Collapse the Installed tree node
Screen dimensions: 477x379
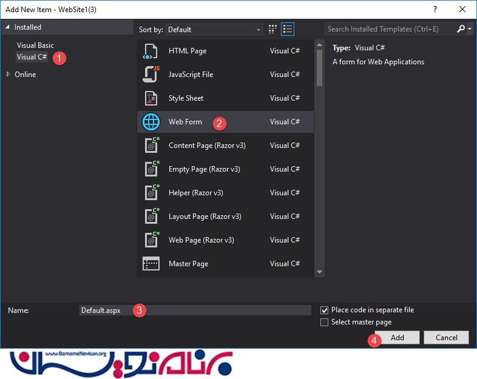8,27
